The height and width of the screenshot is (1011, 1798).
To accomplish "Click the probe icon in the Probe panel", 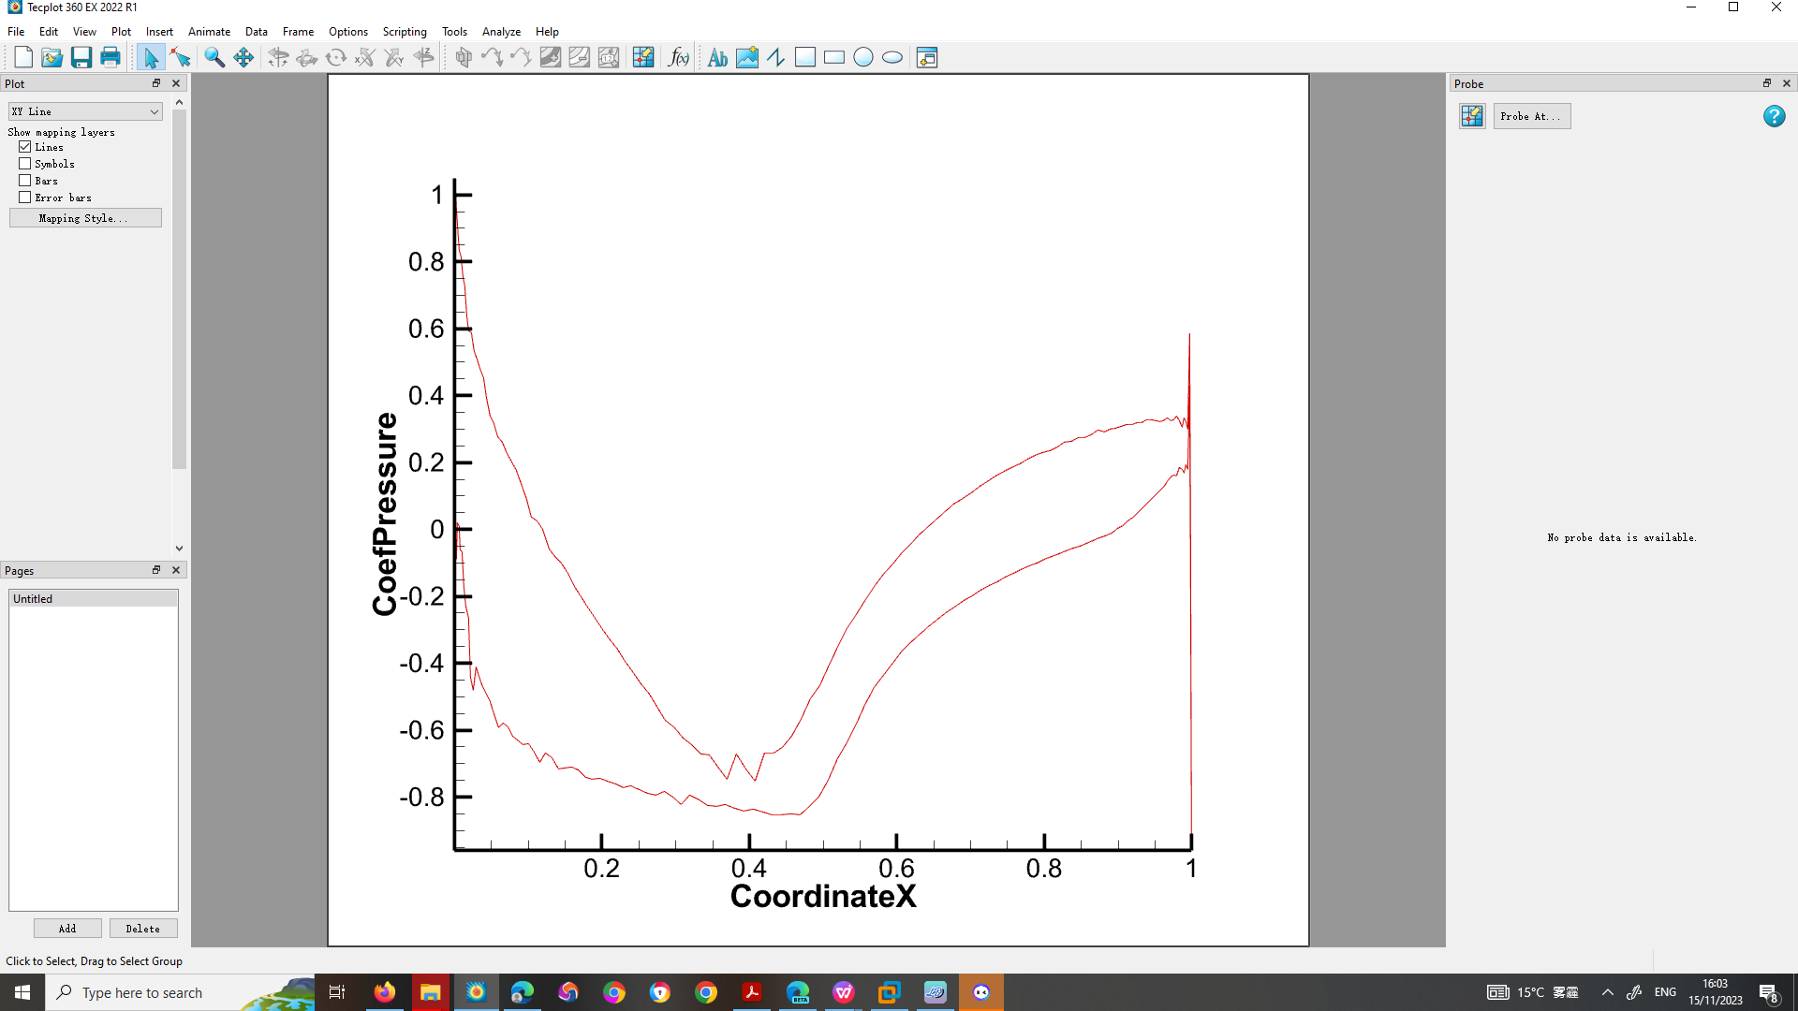I will (x=1471, y=116).
